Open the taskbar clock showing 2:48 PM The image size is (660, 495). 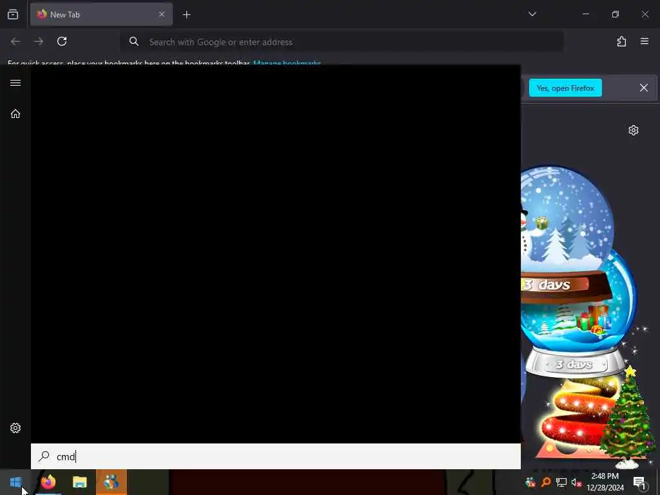[x=605, y=482]
